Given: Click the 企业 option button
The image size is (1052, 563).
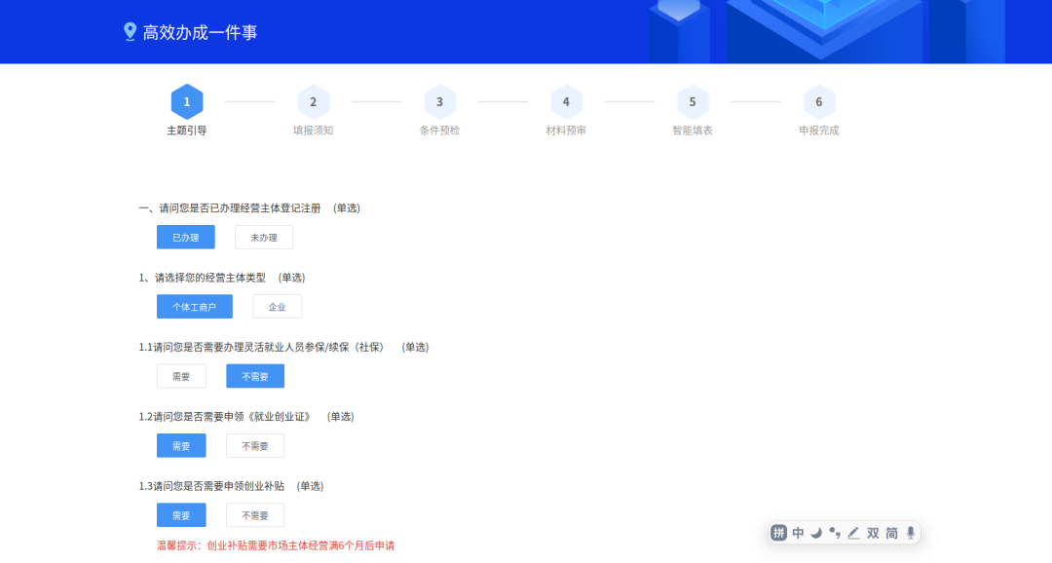Looking at the screenshot, I should click(x=277, y=306).
